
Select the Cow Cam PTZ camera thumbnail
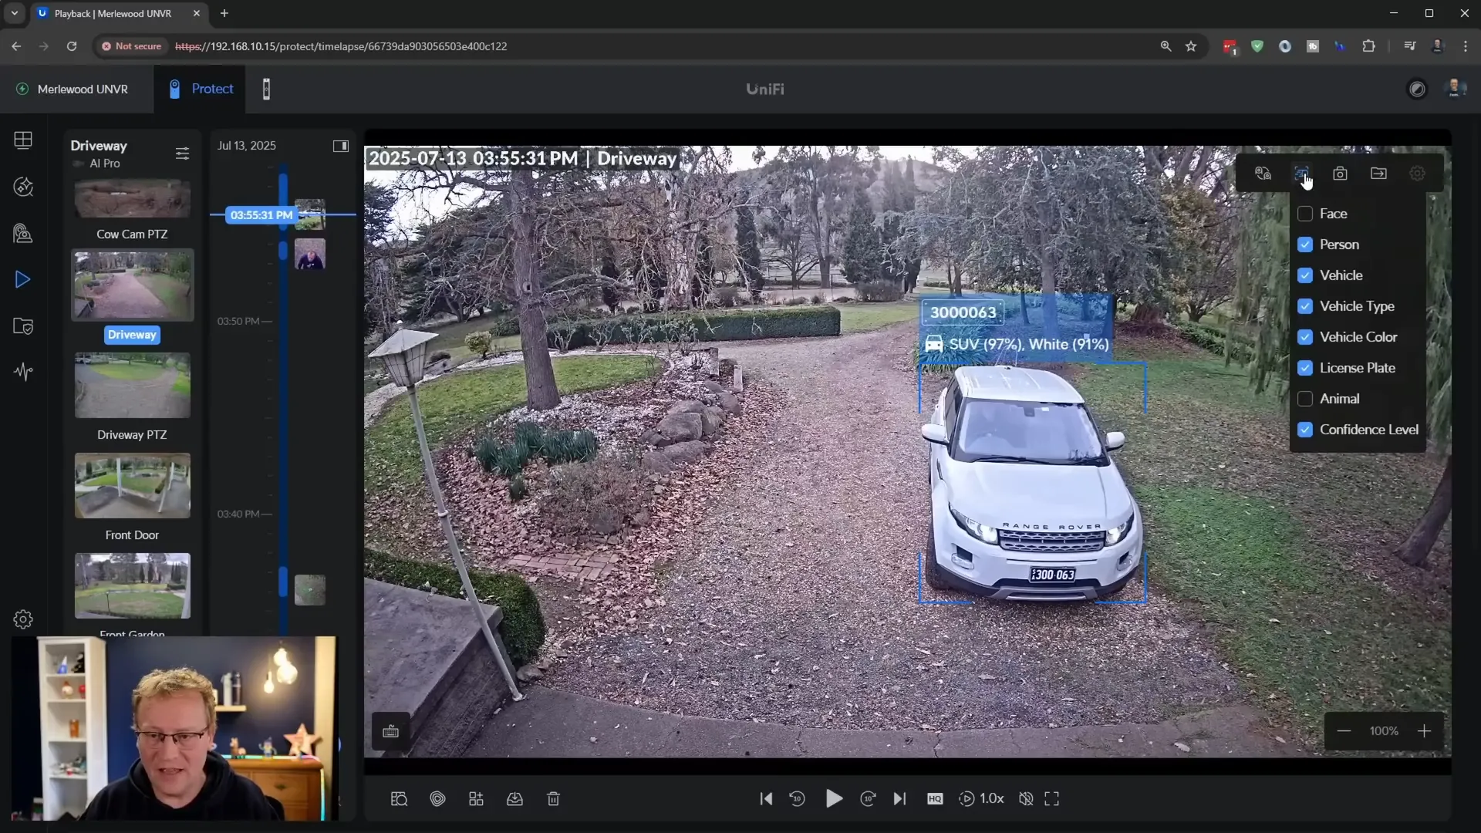(132, 199)
